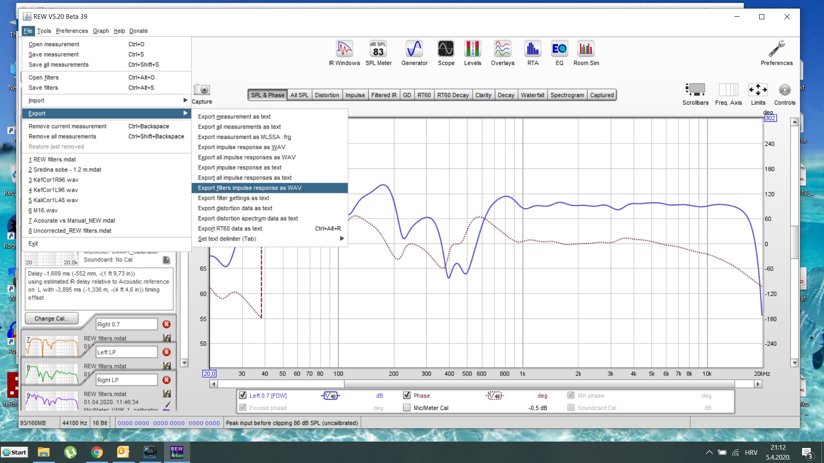Click Save all measurements in File menu
This screenshot has width=824, height=463.
[x=106, y=65]
